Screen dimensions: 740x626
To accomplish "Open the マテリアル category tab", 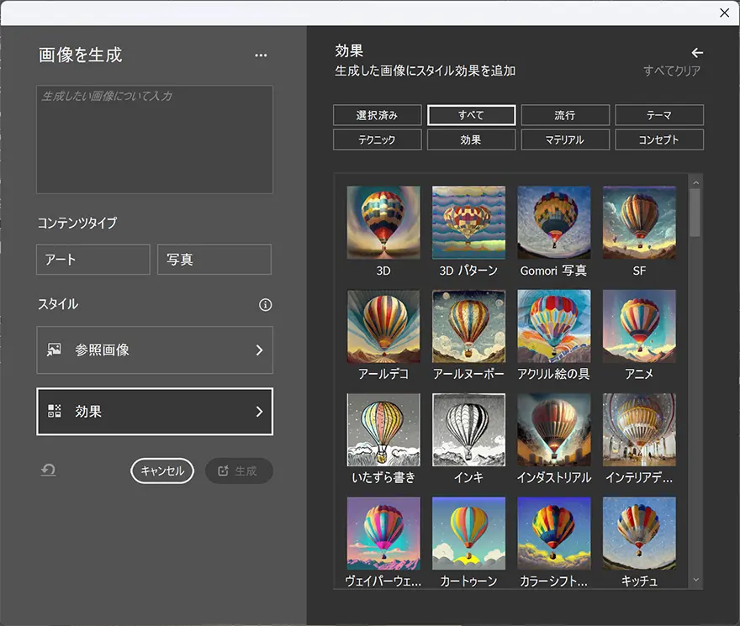I will [565, 139].
